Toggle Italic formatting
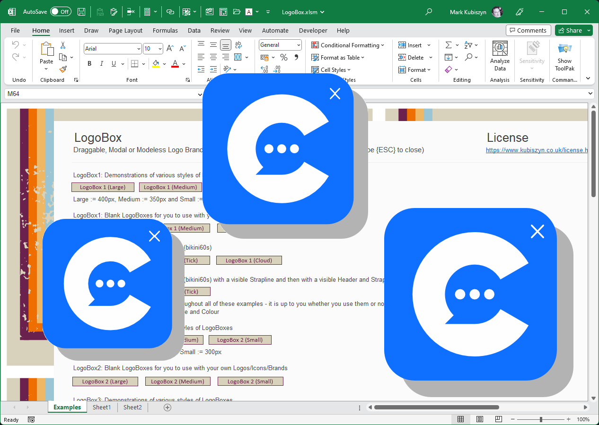Screen dimensions: 599x425 pyautogui.click(x=102, y=64)
